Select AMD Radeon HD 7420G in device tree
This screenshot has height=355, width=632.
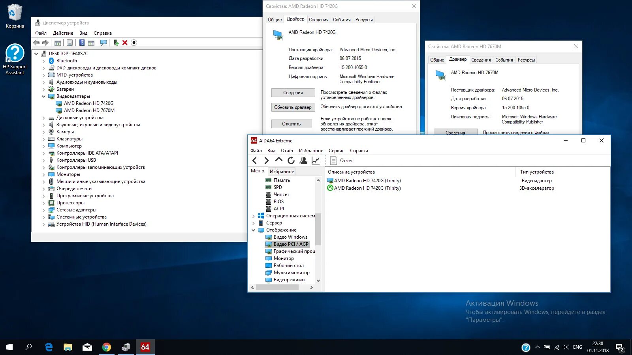point(88,103)
